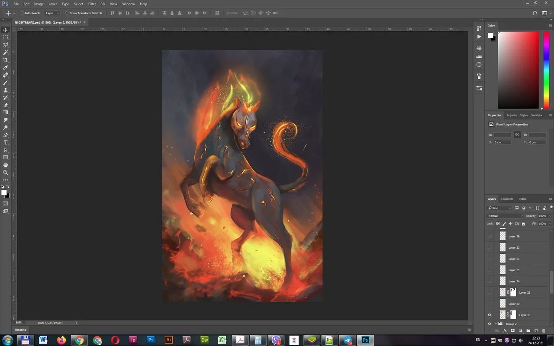Open the Move tool preset picker arrow
This screenshot has height=346, width=554.
click(x=14, y=13)
